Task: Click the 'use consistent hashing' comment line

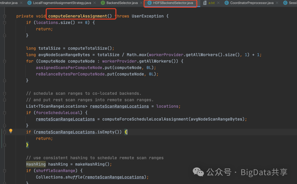Action: (95, 158)
